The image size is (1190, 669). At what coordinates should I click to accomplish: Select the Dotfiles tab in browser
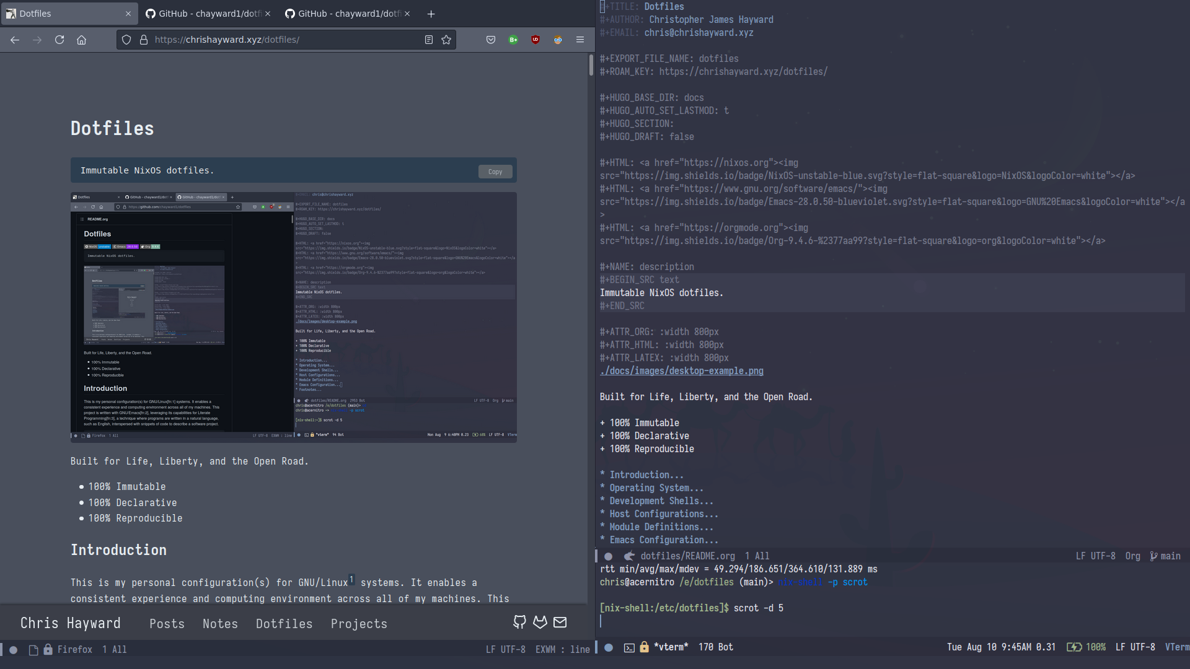click(69, 13)
